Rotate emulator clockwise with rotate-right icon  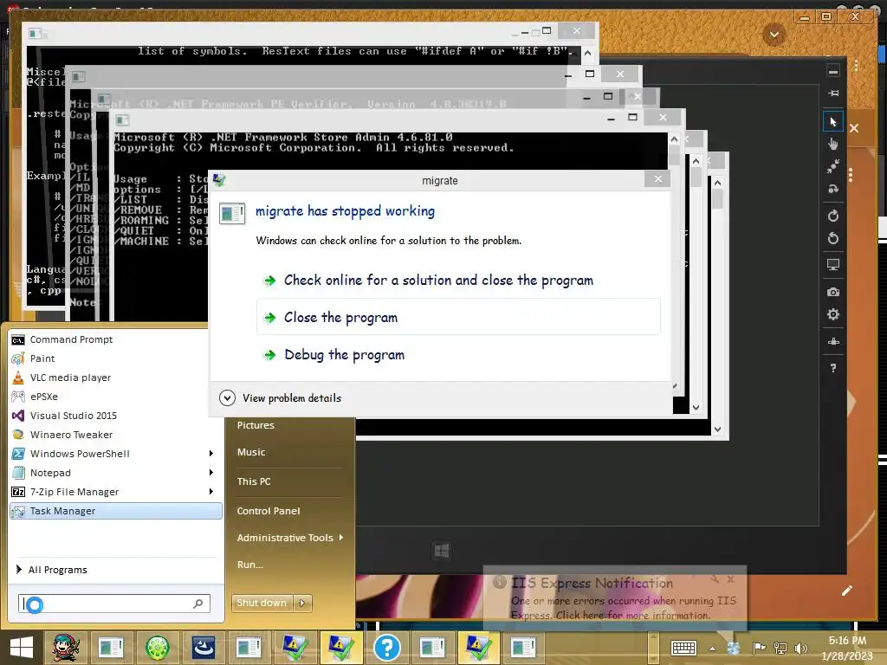pos(832,216)
